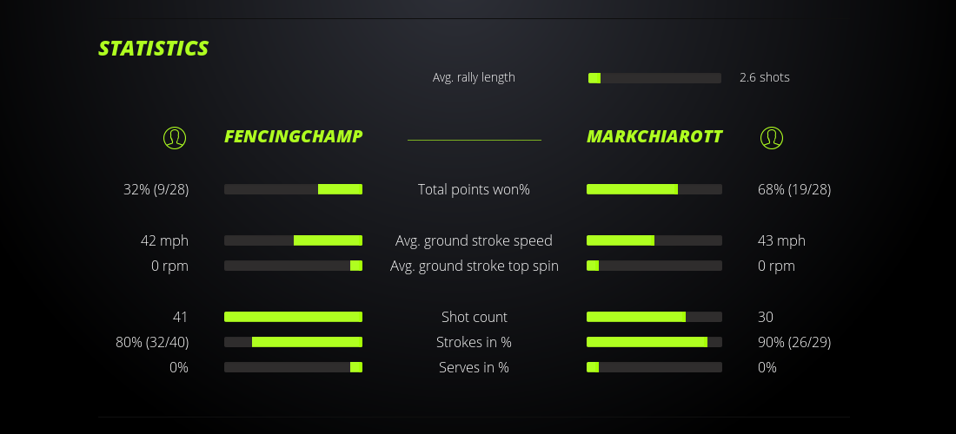The image size is (956, 434).
Task: Click the STATISTICS section heading
Action: (153, 49)
